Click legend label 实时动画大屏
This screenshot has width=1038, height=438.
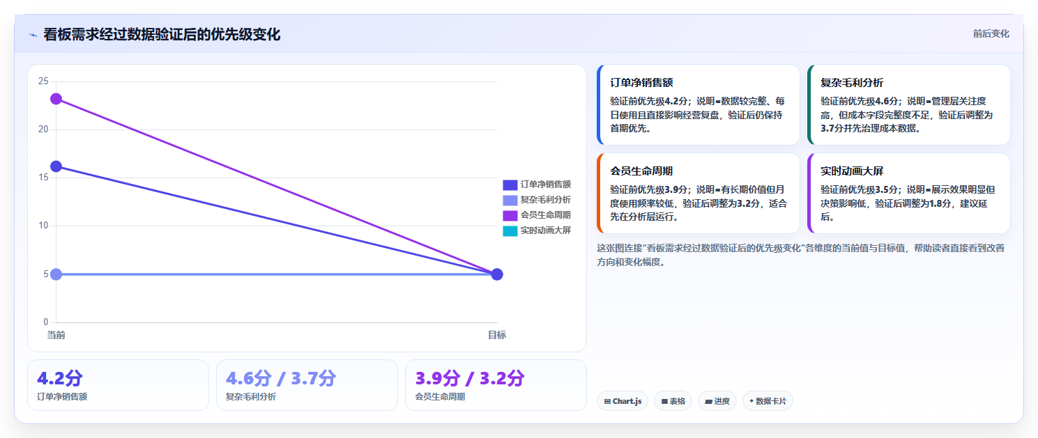(546, 230)
